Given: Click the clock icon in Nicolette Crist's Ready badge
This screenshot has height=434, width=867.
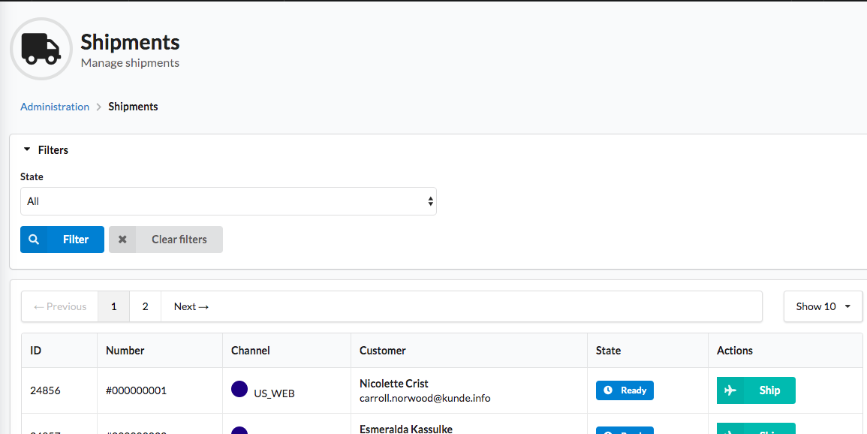Looking at the screenshot, I should click(608, 390).
